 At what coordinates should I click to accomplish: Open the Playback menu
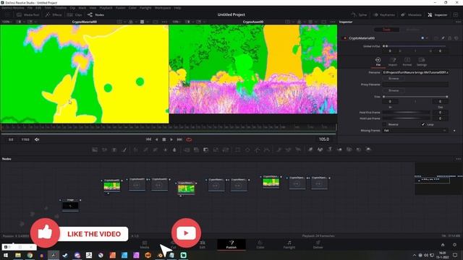pos(106,8)
